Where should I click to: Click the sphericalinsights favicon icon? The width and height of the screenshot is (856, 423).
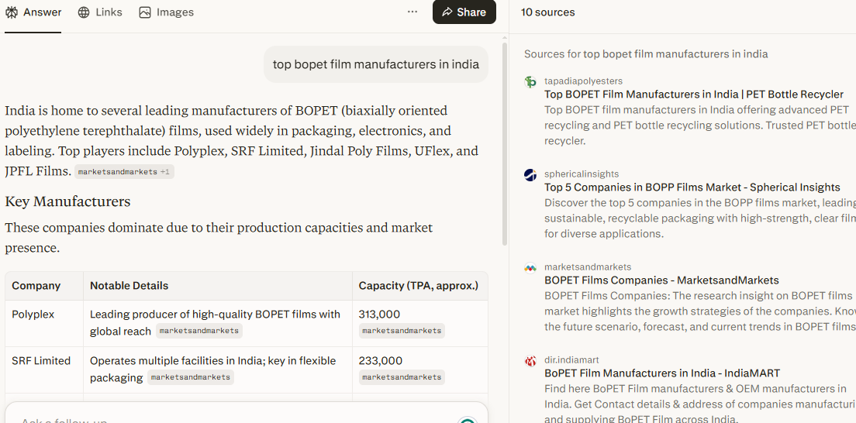[530, 174]
